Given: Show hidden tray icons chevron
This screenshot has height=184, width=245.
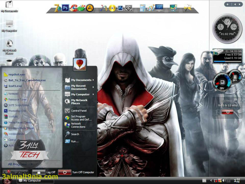Looking at the screenshot, I should pyautogui.click(x=211, y=180).
